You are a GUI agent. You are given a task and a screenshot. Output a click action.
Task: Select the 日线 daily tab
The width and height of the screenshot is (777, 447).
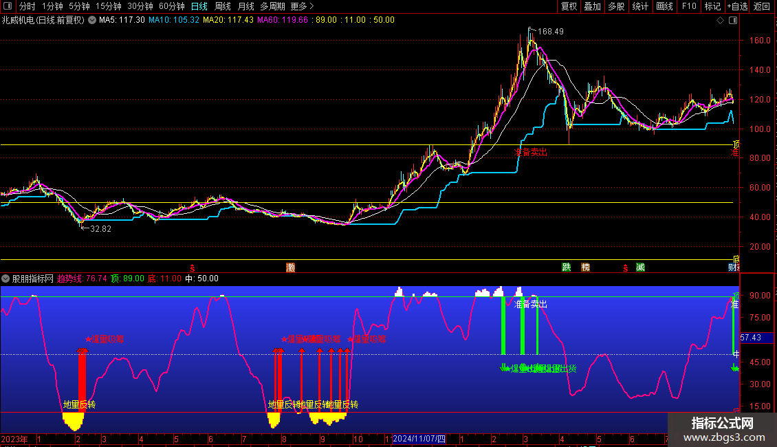(x=199, y=6)
